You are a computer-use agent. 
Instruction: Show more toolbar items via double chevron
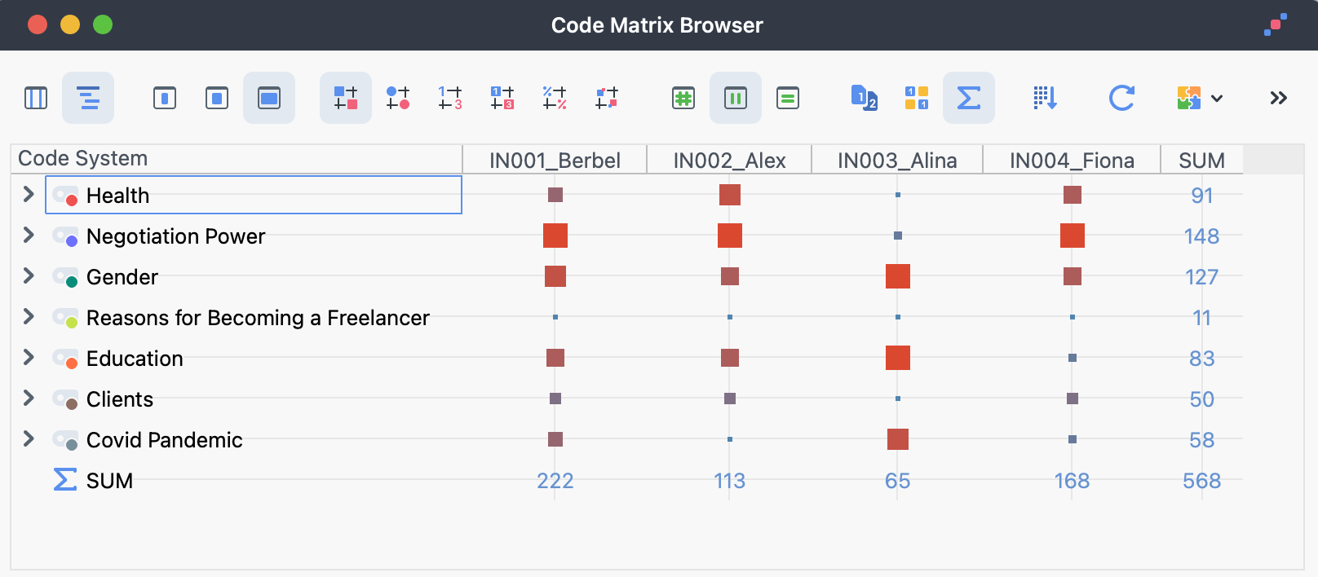coord(1278,99)
